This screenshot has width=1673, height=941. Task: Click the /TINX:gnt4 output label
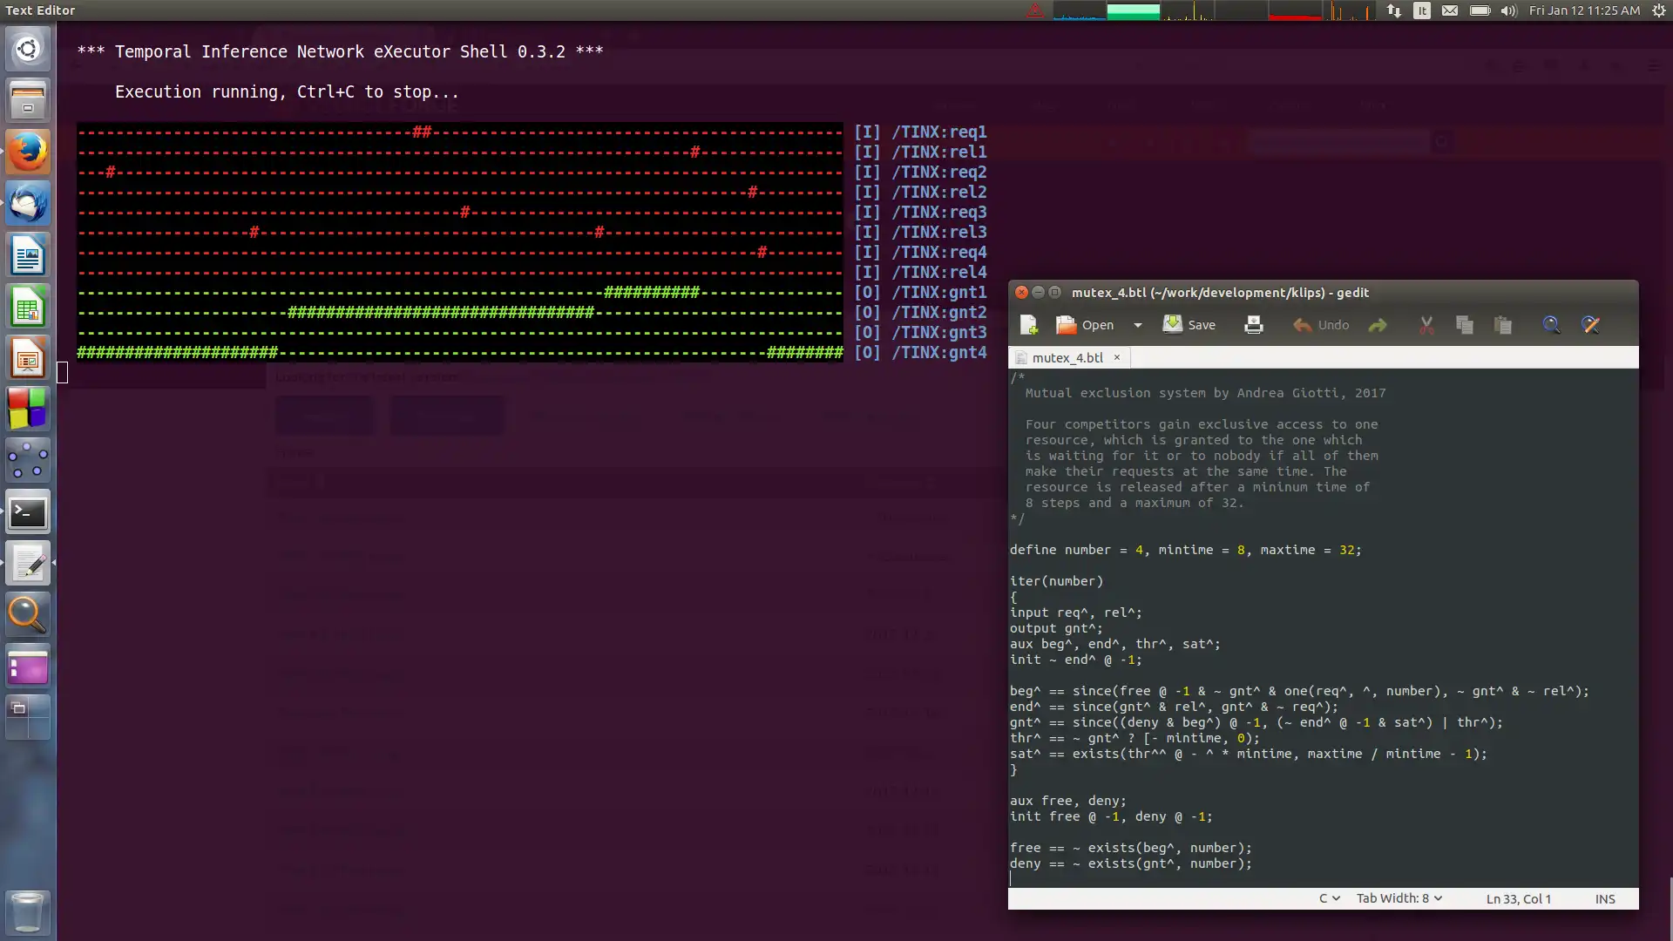point(938,352)
